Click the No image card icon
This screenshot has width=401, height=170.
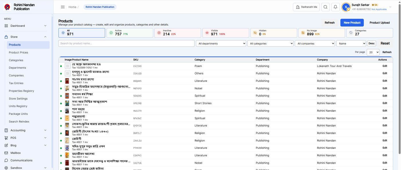coord(303,33)
